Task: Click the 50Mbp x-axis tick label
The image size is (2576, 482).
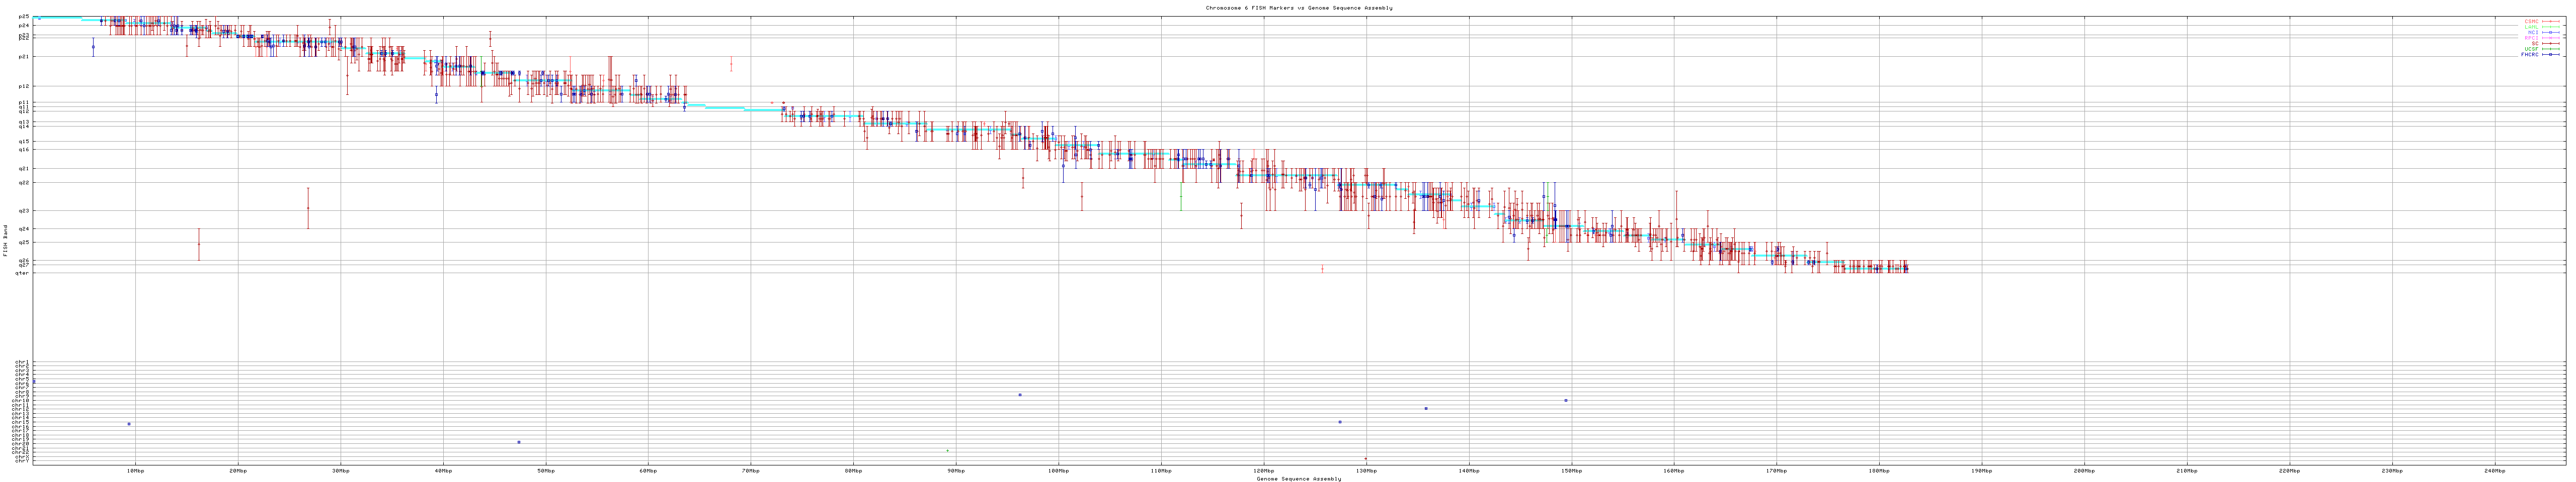Action: 545,470
